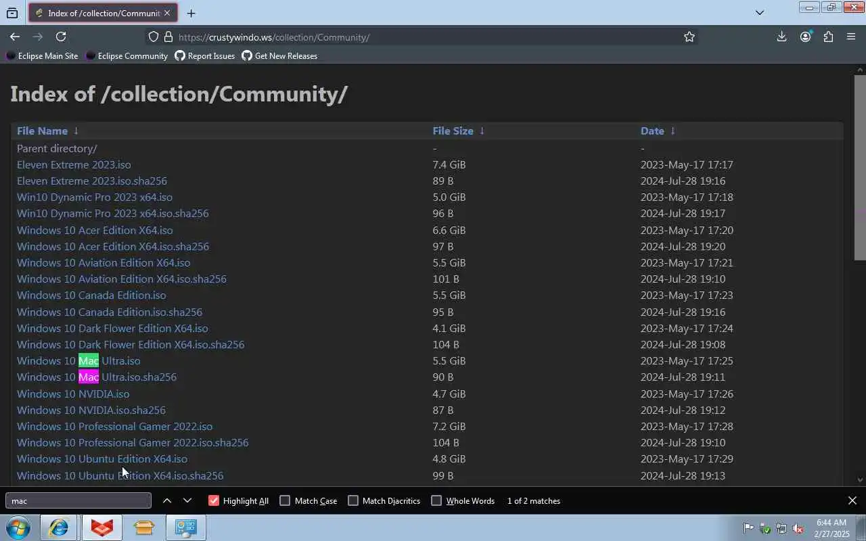Open the downloads panel
Viewport: 866px width, 541px height.
pyautogui.click(x=781, y=37)
